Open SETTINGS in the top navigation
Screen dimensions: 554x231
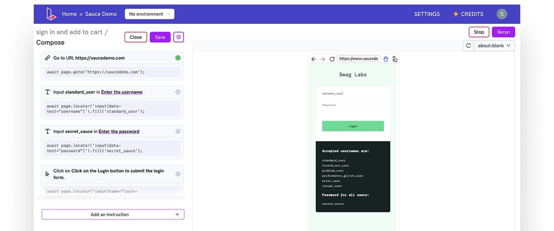pyautogui.click(x=427, y=14)
